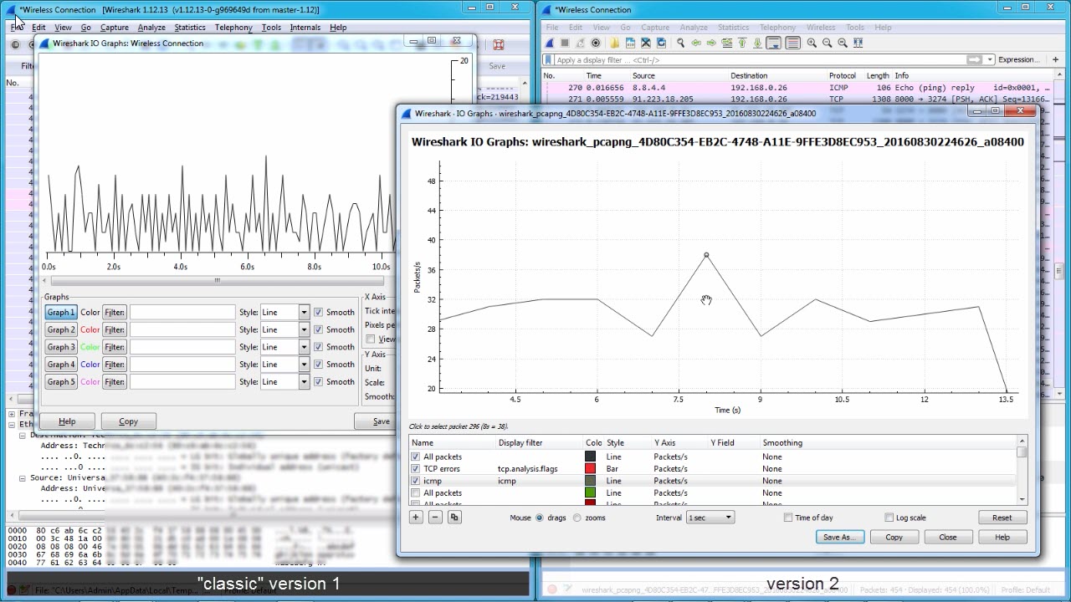The width and height of the screenshot is (1071, 602).
Task: Open the Statistics menu in classic Wireshark
Action: 190,28
